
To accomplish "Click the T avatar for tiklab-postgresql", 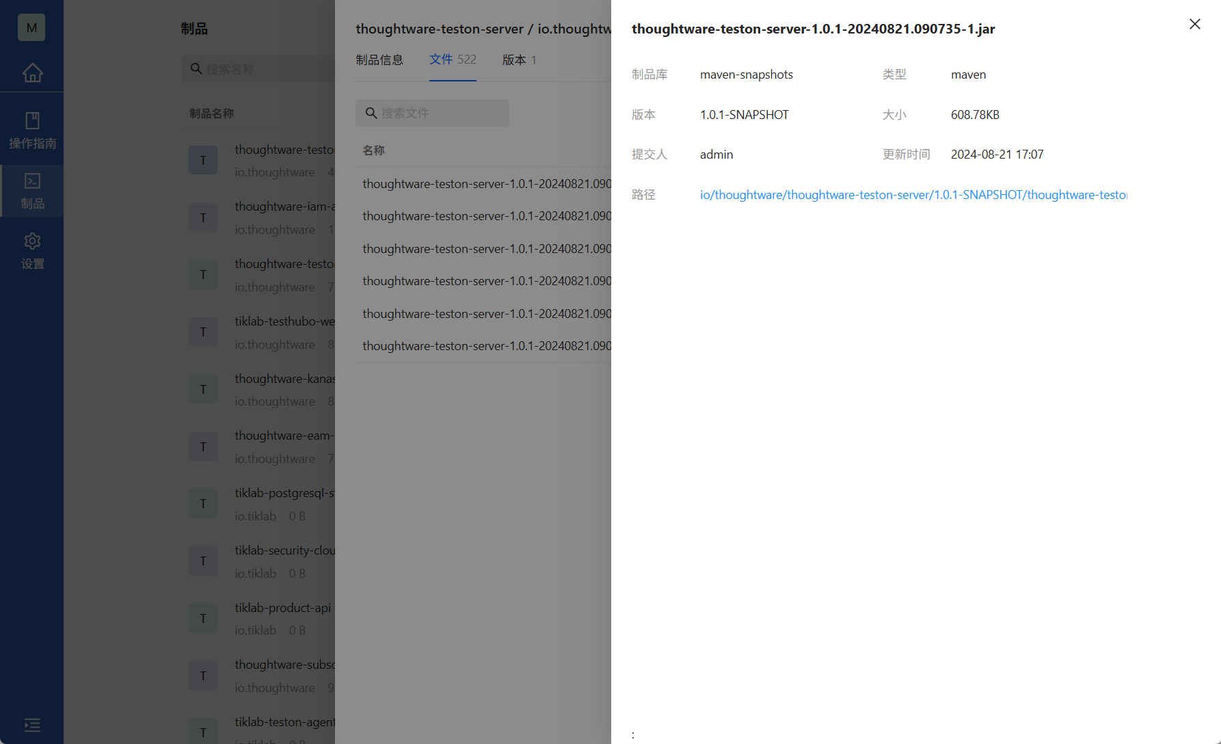I will 203,503.
